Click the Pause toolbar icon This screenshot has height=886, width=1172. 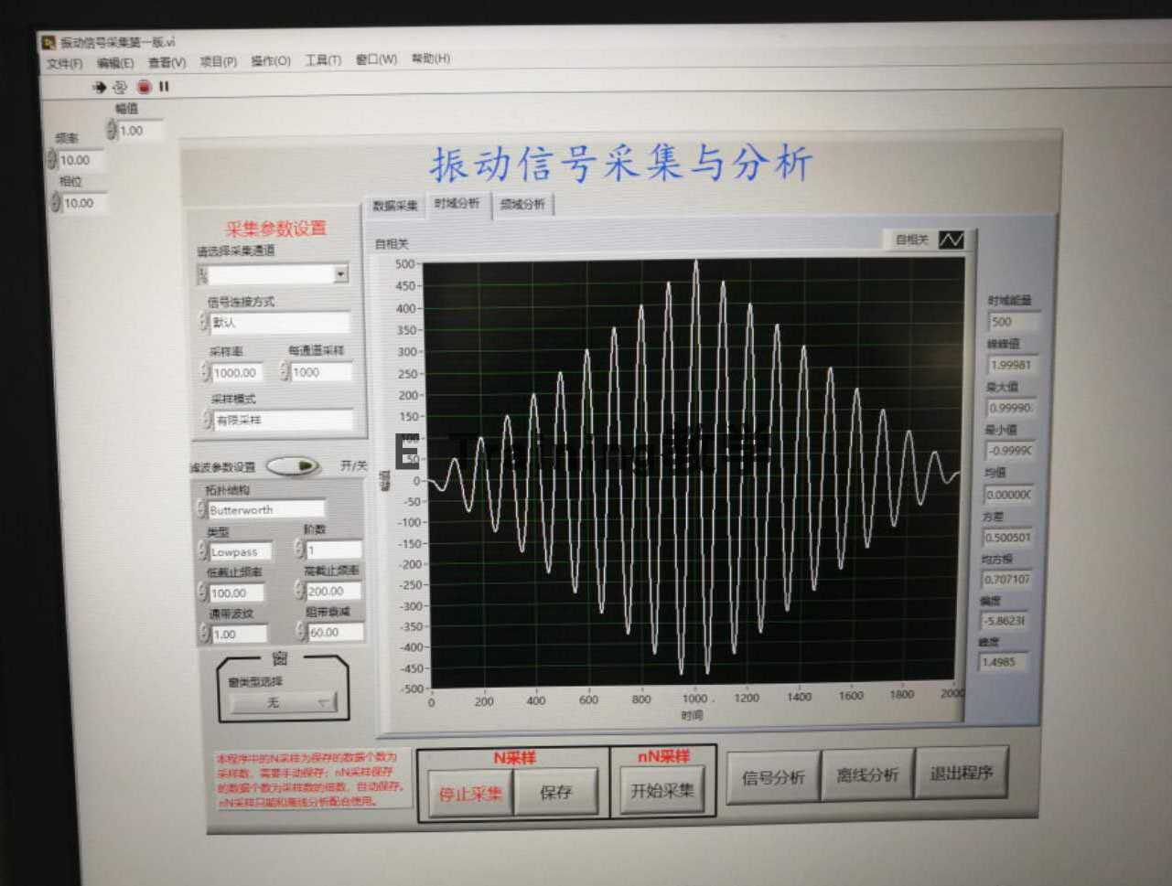pos(164,86)
